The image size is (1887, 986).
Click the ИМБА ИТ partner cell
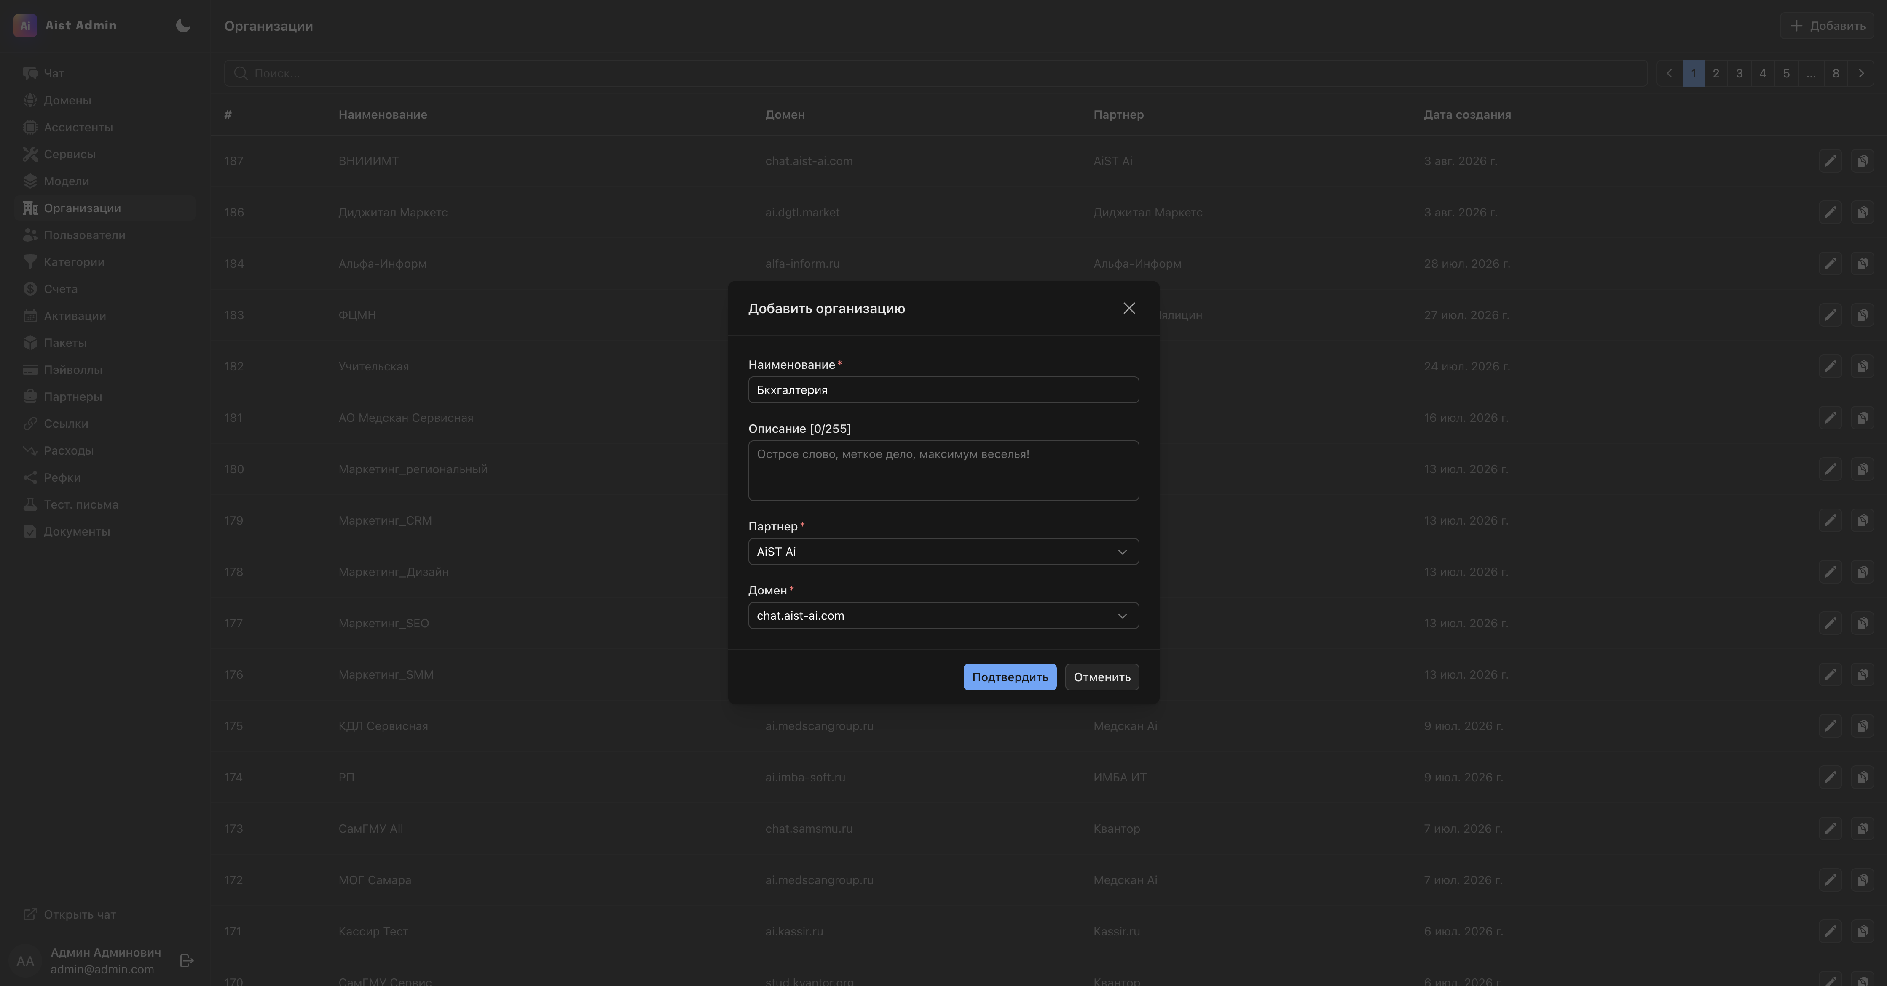coord(1120,777)
